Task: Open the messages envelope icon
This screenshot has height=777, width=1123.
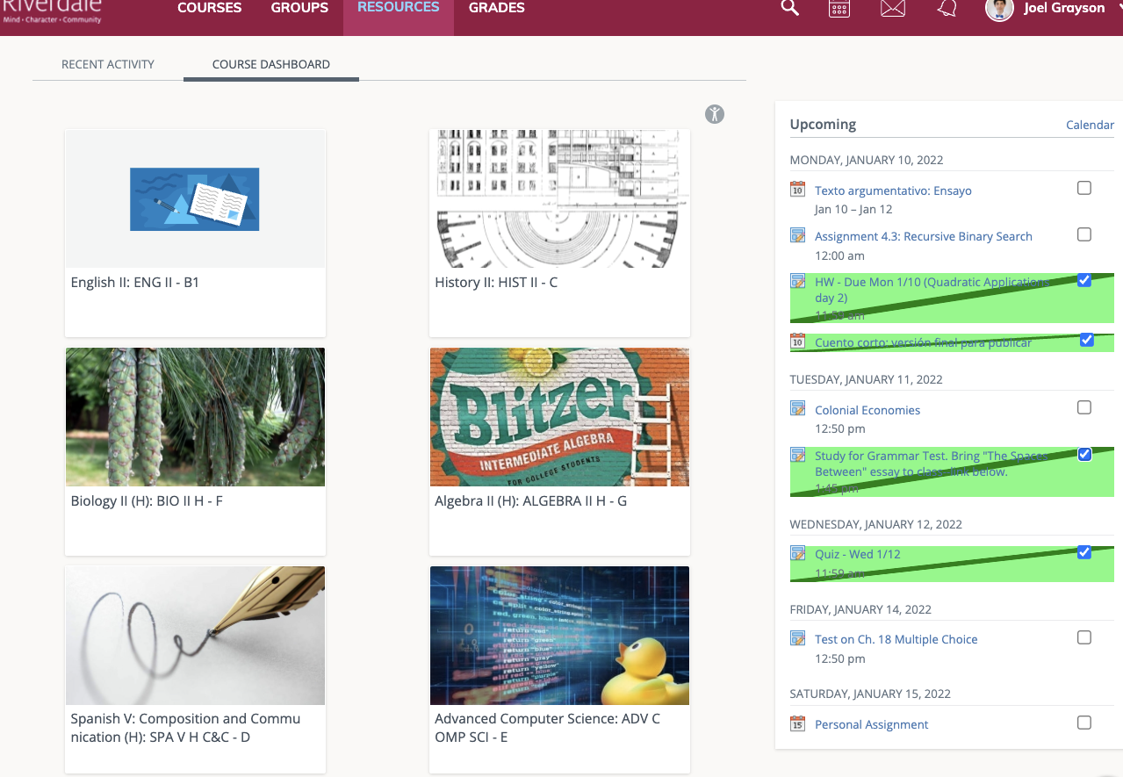Action: point(893,8)
